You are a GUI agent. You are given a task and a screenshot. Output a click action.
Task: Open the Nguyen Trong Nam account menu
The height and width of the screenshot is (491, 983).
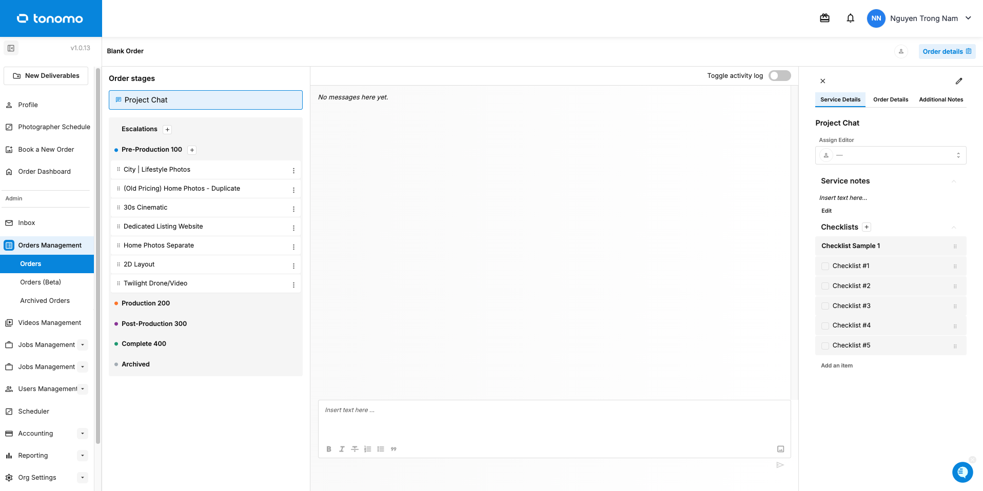pos(919,18)
